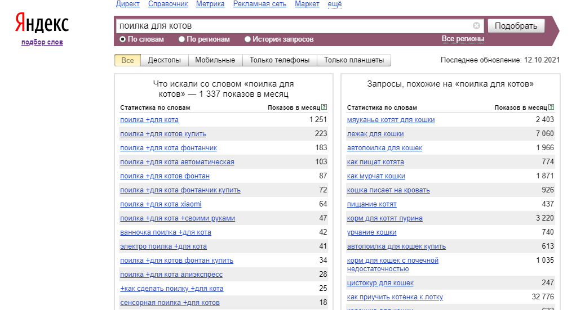
Task: Click the '32 776' impressions value
Action: coord(543,297)
